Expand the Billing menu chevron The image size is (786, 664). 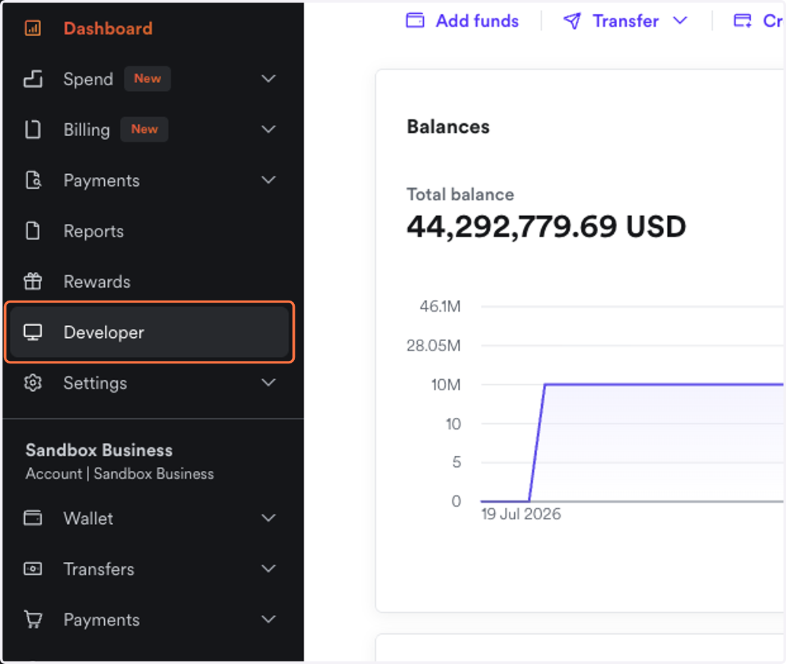click(269, 130)
